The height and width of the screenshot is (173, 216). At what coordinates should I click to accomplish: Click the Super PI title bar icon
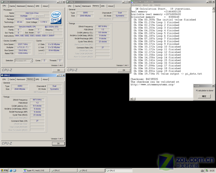pyautogui.click(x=132, y=2)
